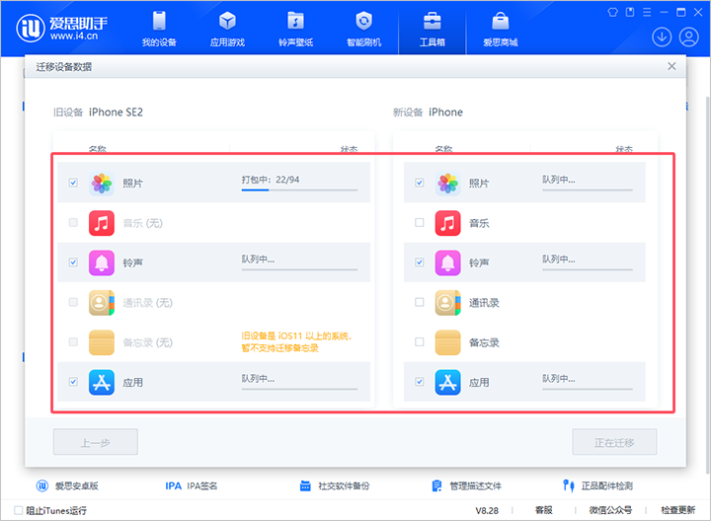Uncheck 照片 checkbox for old device
Viewport: 711px width, 521px height.
pyautogui.click(x=73, y=184)
